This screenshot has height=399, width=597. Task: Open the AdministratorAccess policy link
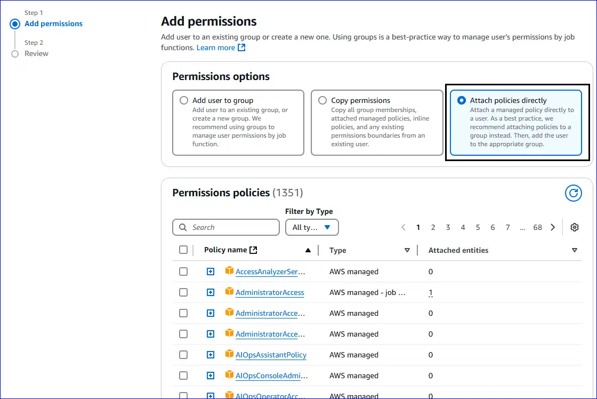tap(270, 292)
